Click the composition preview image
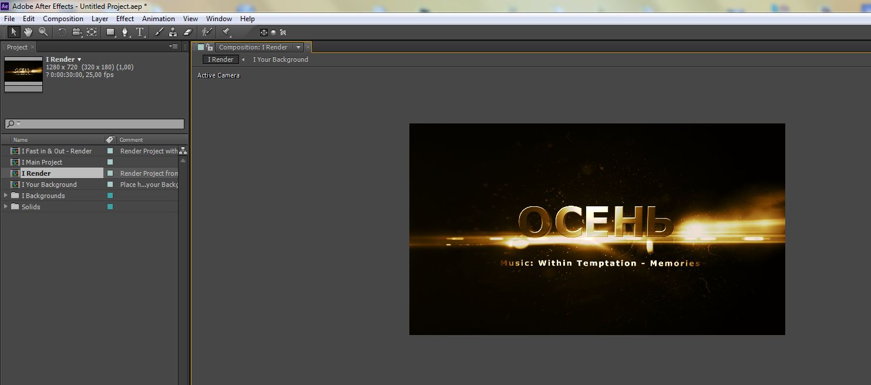Viewport: 871px width, 385px height. click(597, 229)
